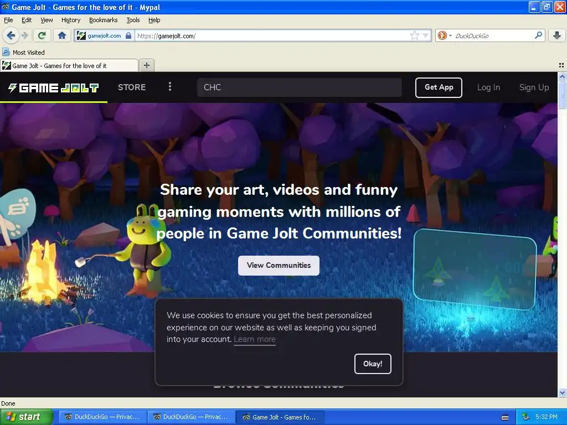The image size is (567, 425).
Task: Dismiss cookie notice with Okay! button
Action: coord(373,364)
